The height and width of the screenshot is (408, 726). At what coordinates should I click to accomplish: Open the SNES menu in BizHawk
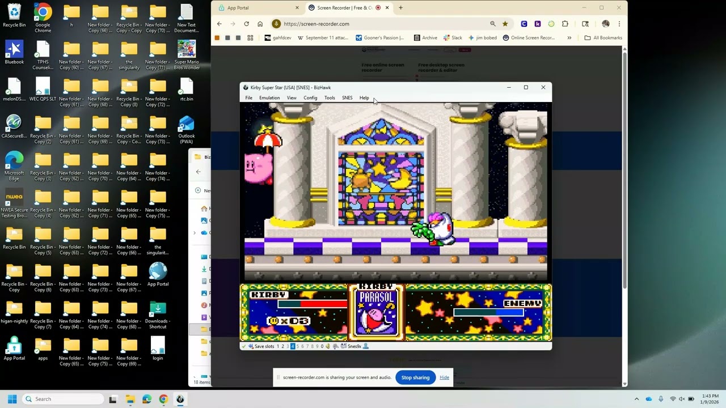coord(347,98)
